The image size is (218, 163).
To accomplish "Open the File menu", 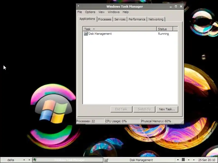I will (x=80, y=12).
